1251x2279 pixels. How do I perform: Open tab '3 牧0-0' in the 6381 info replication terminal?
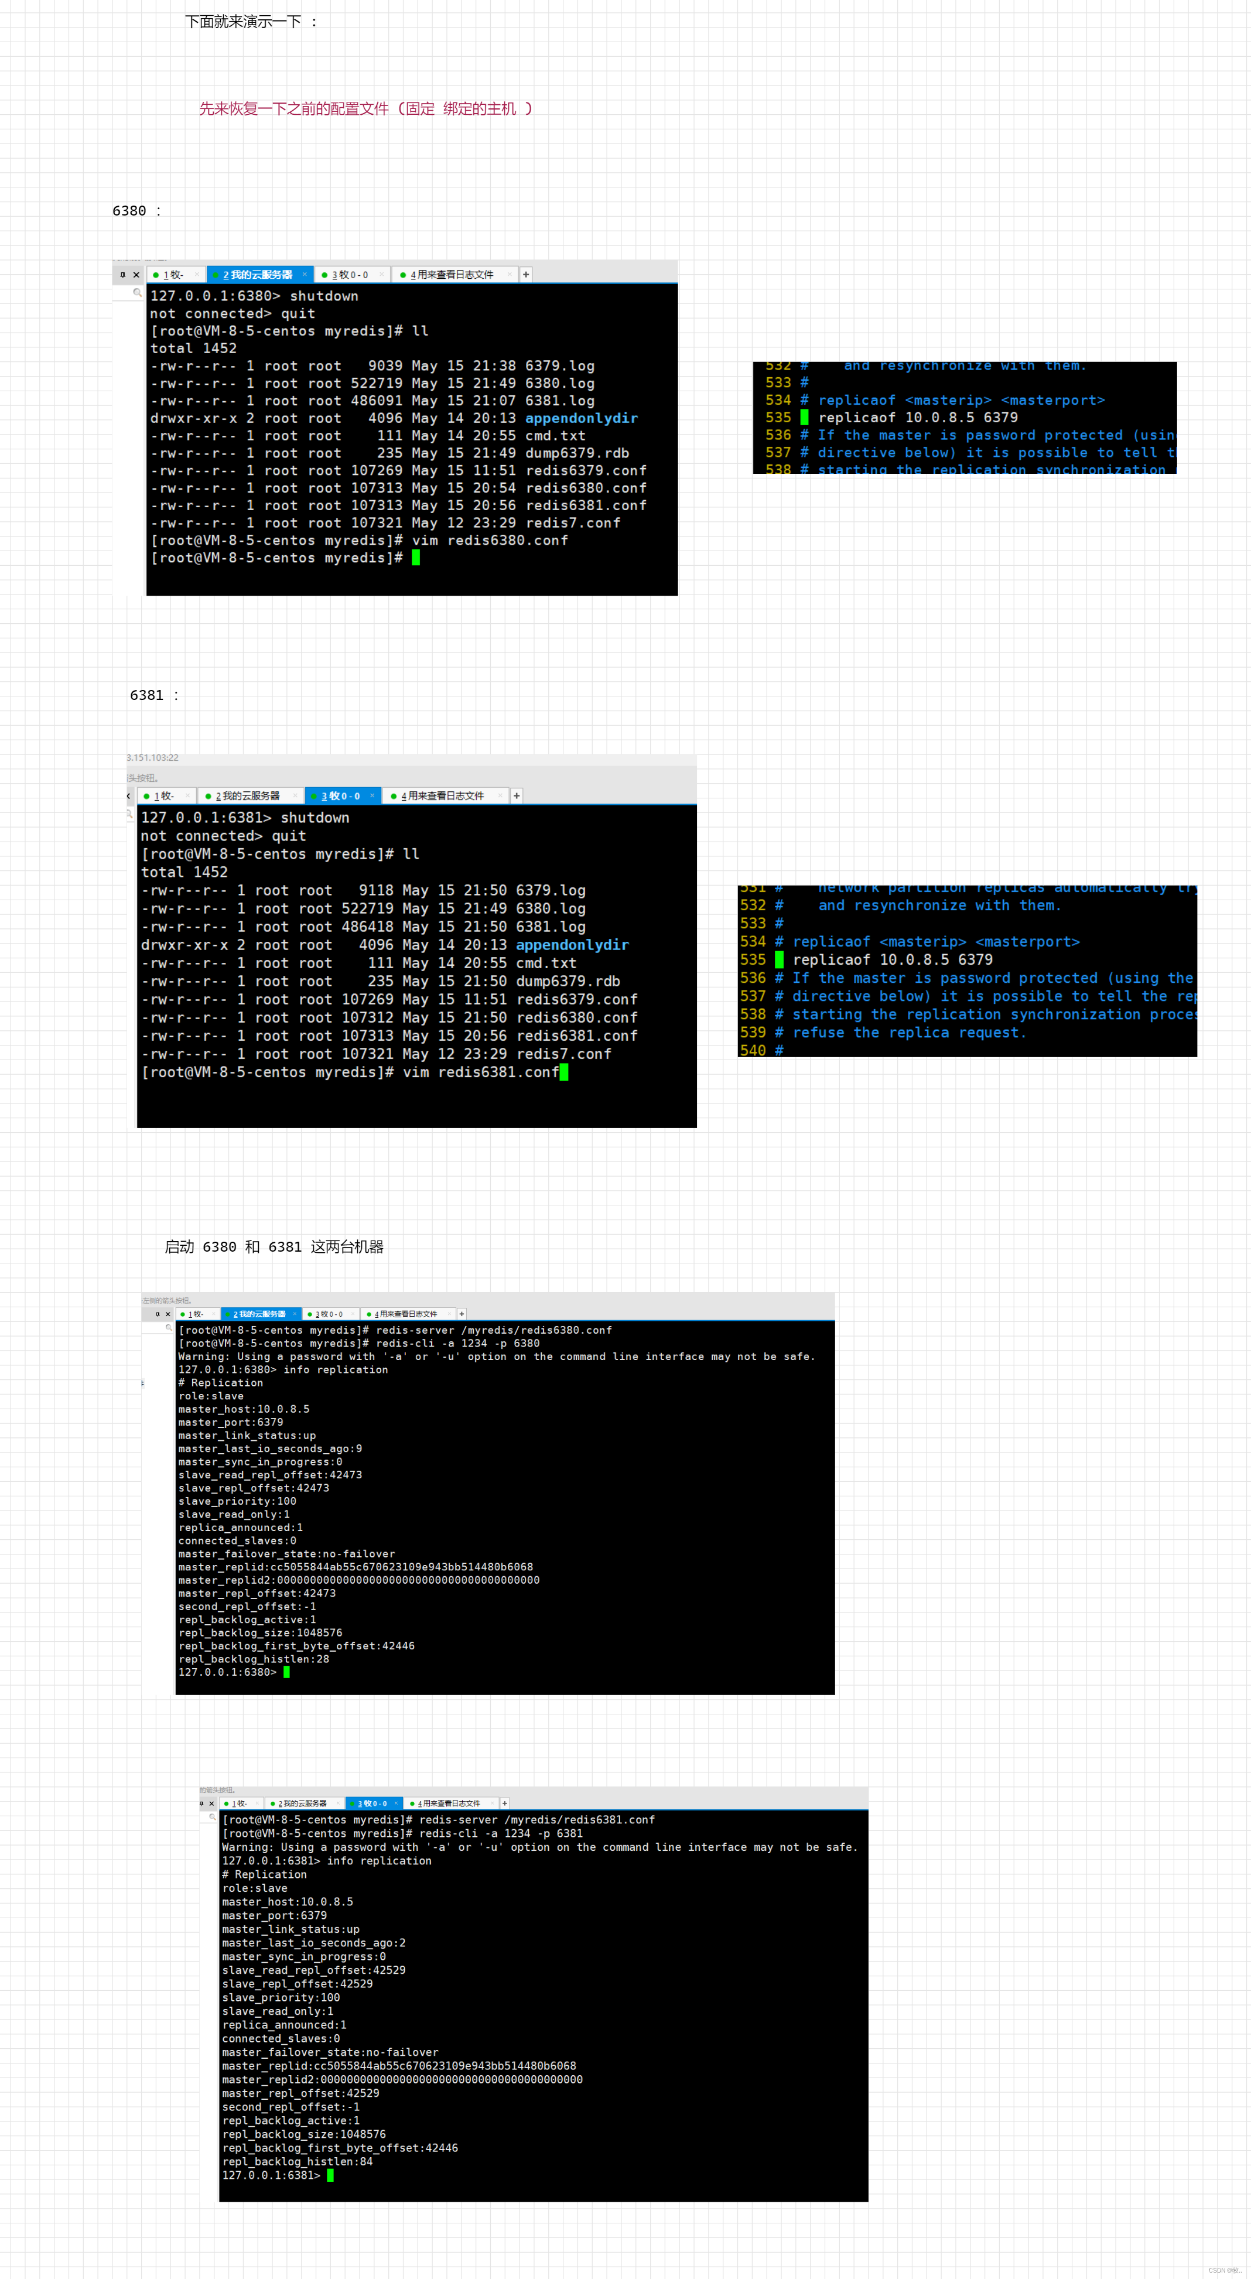point(374,1804)
